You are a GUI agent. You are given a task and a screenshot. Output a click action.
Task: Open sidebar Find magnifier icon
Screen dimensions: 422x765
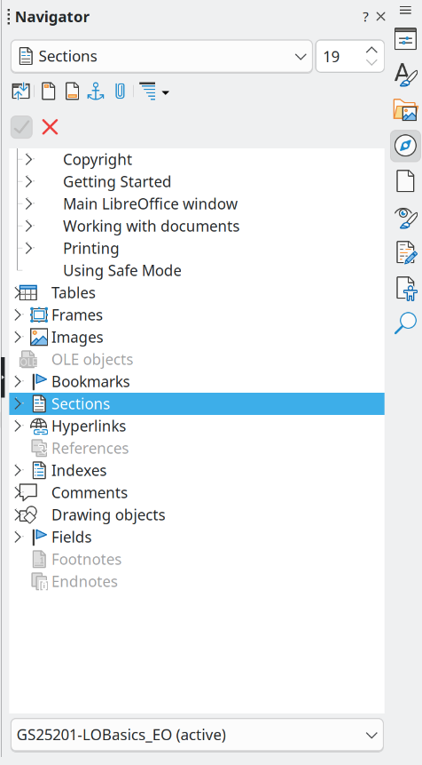(x=405, y=323)
